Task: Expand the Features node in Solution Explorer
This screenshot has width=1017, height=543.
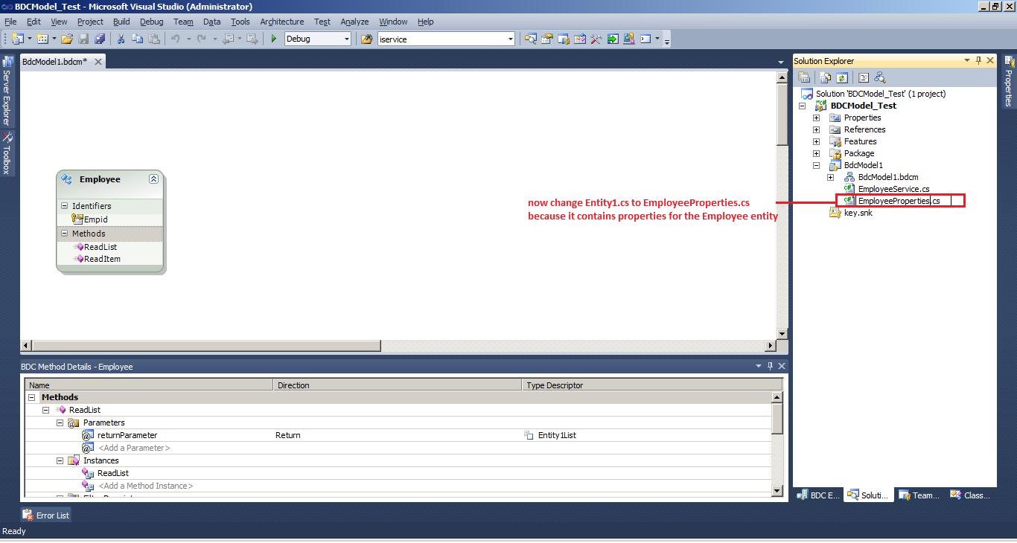Action: 816,141
